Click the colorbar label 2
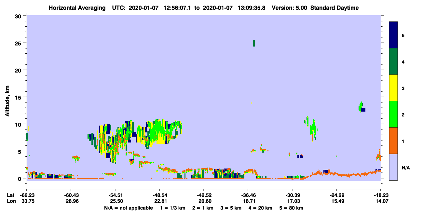This screenshot has width=423, height=217. 403,115
